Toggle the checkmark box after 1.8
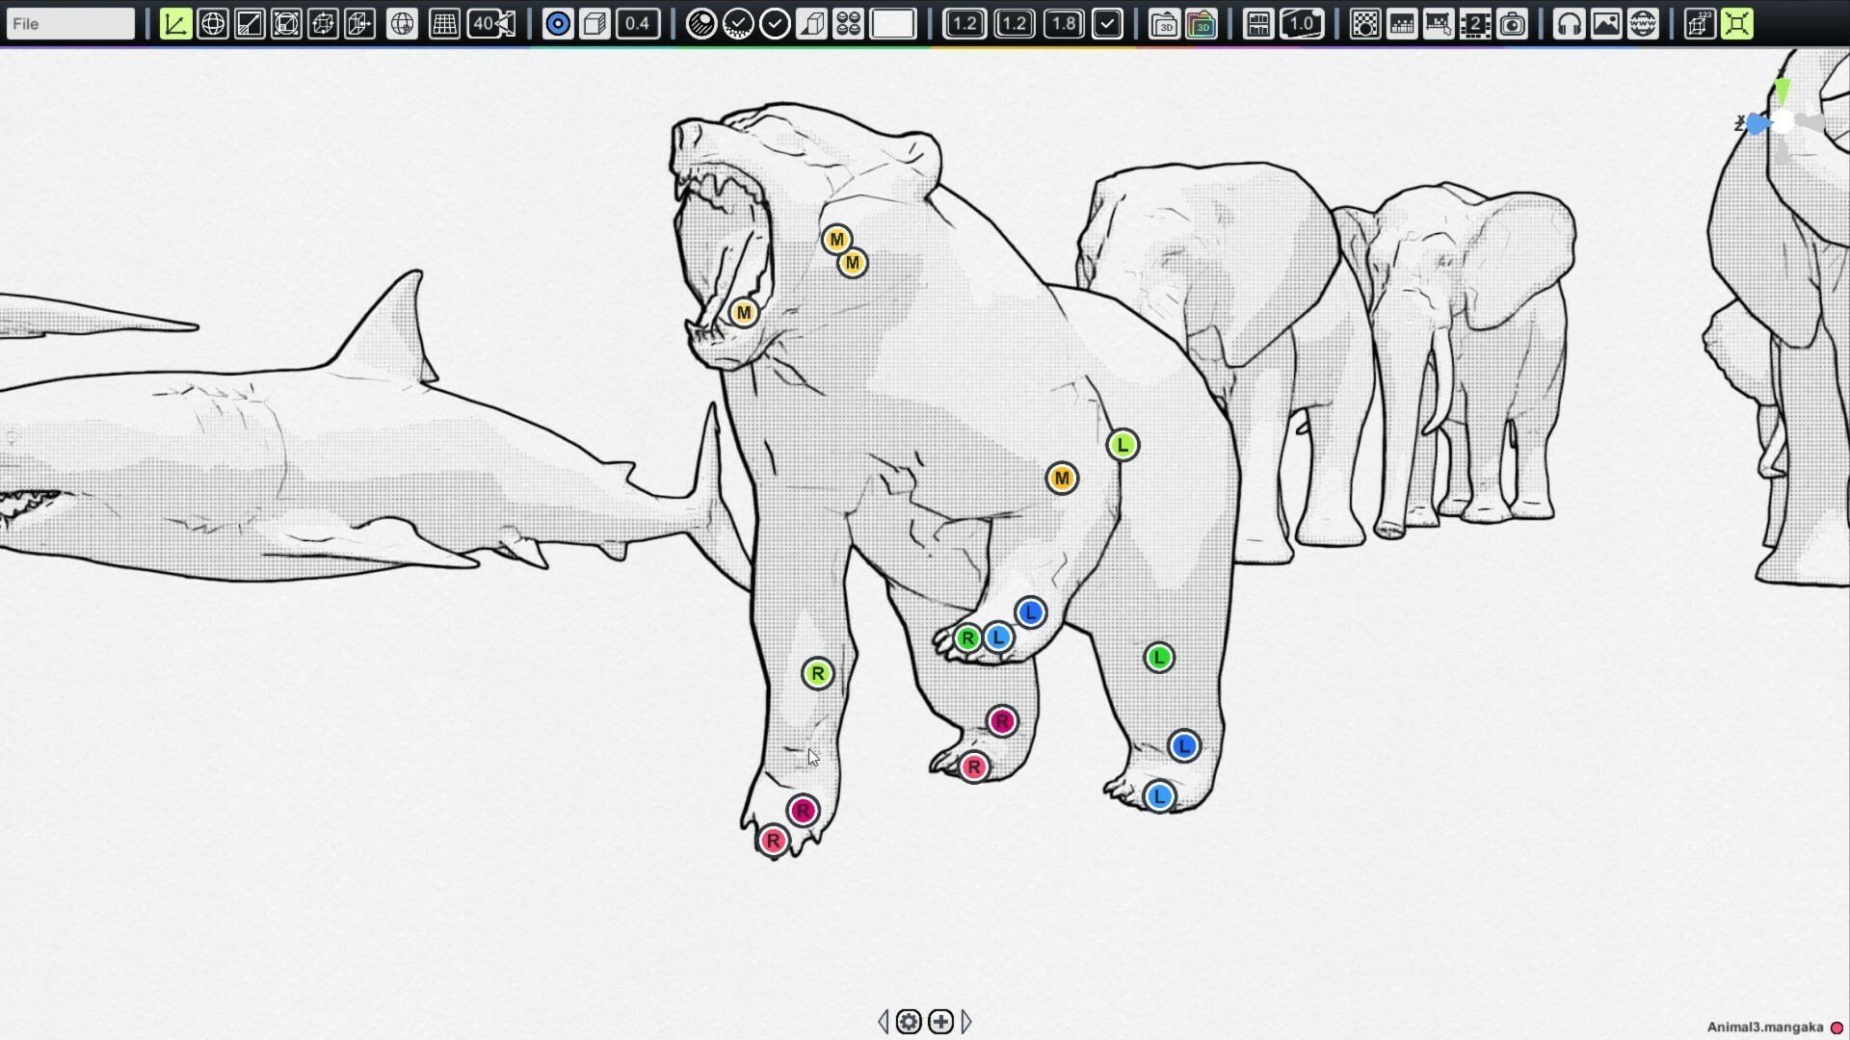This screenshot has height=1040, width=1850. tap(1108, 23)
